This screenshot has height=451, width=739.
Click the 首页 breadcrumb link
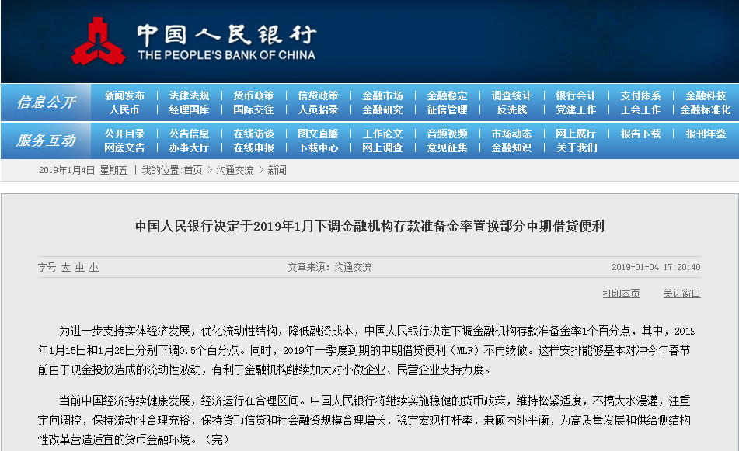(x=193, y=170)
